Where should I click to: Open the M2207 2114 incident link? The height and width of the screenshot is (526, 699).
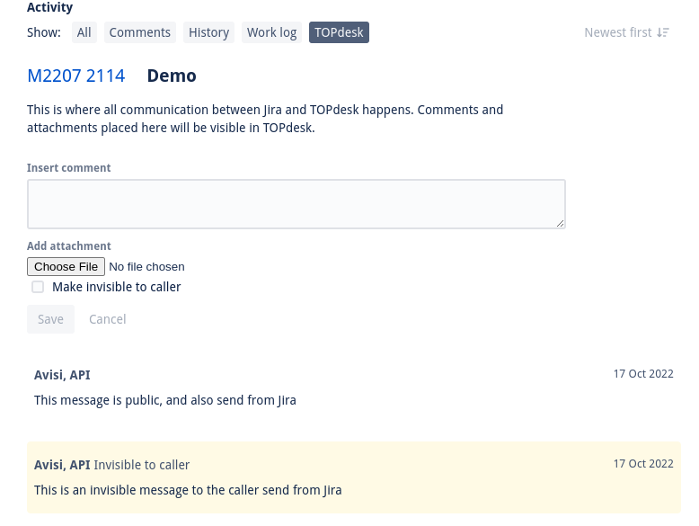point(76,76)
